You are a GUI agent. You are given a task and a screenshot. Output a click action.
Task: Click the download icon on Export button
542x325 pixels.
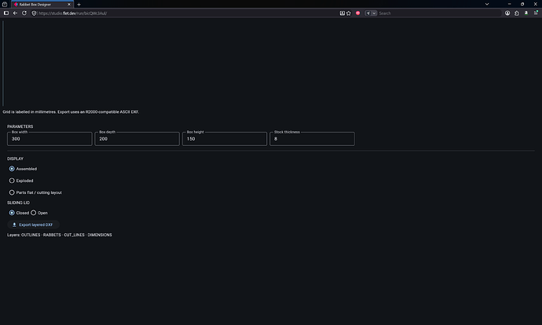[14, 225]
